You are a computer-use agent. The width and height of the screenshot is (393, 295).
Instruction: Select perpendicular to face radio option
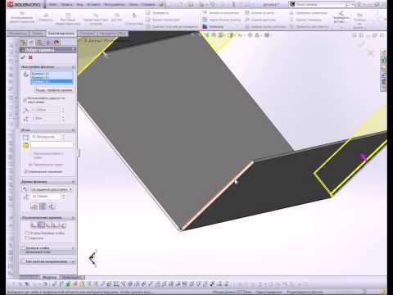(30, 155)
